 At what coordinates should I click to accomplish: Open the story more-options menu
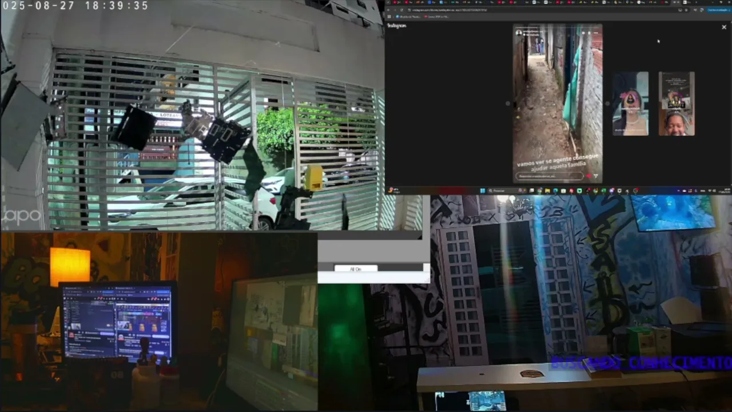coord(596,33)
